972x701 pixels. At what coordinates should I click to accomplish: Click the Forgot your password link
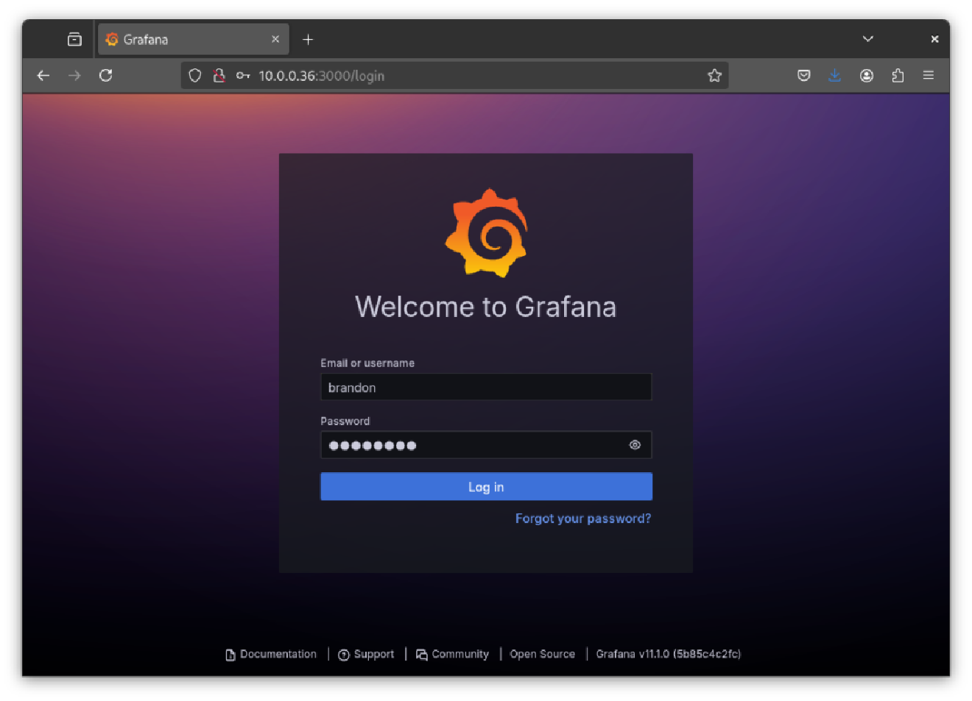click(582, 519)
